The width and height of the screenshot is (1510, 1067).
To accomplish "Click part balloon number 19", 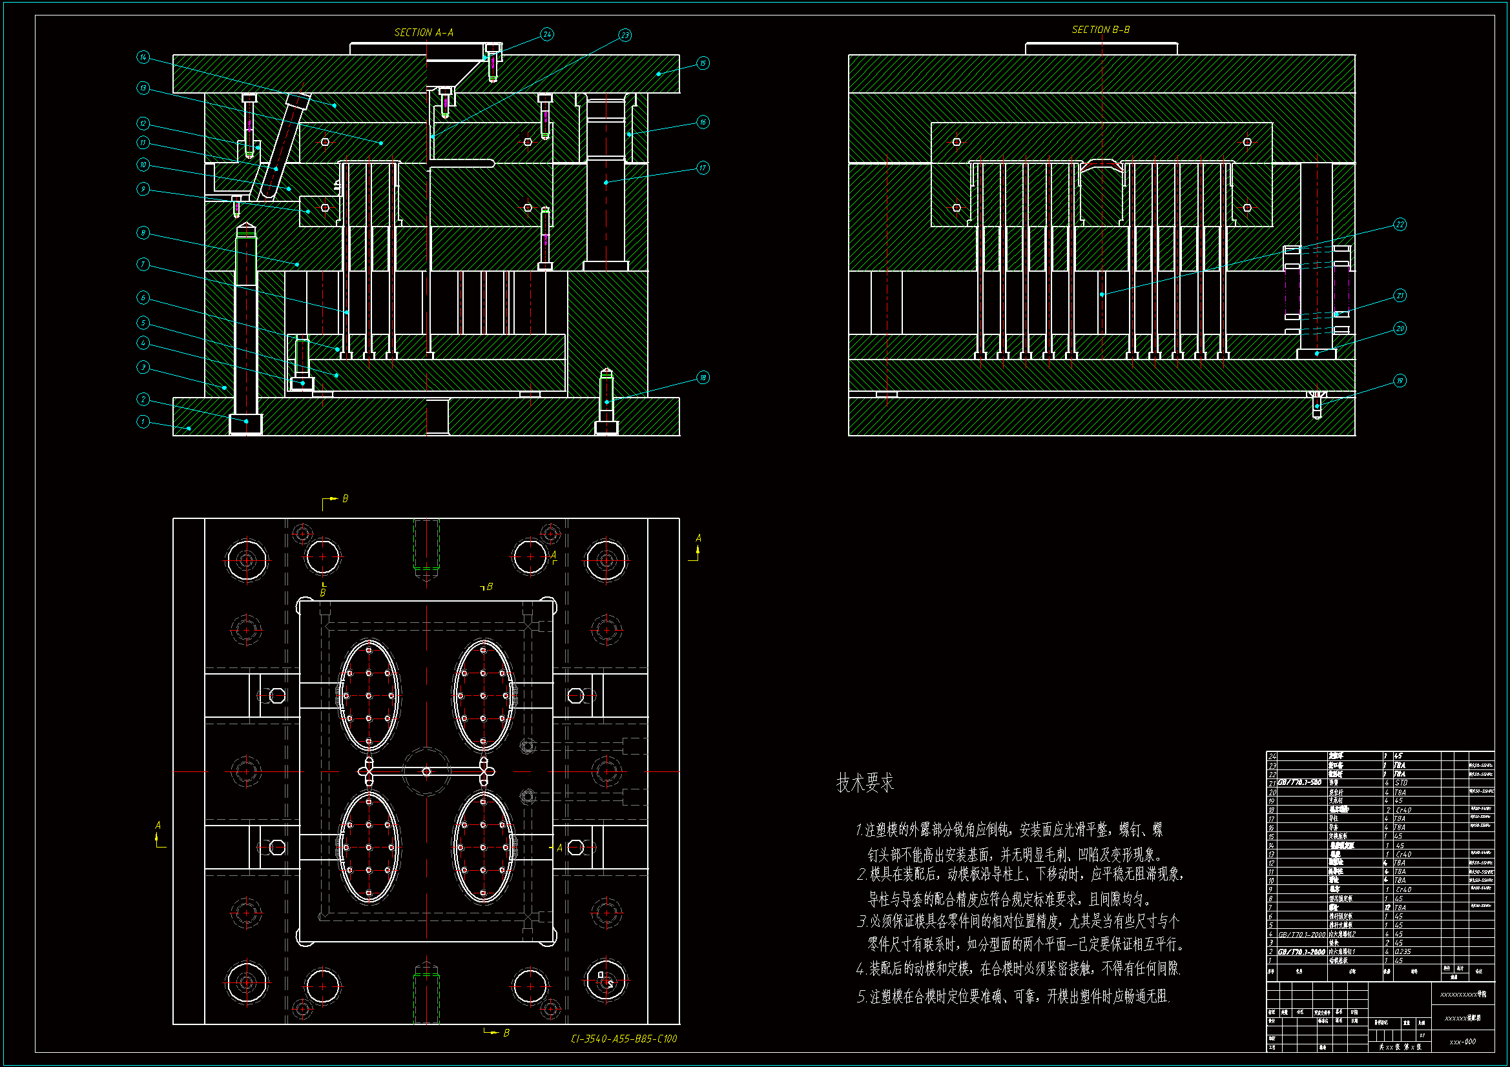I will (x=1400, y=381).
